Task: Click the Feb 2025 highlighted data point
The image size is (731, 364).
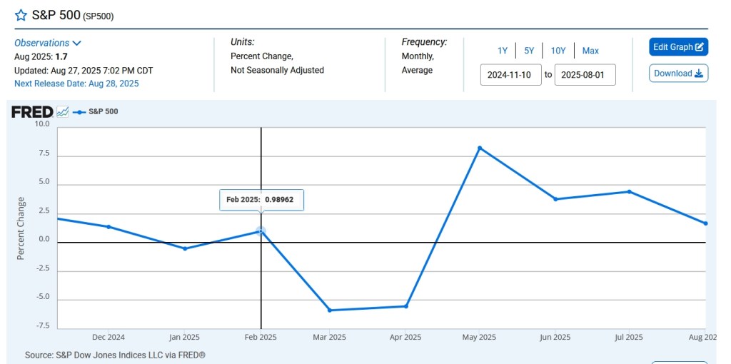Action: tap(261, 231)
